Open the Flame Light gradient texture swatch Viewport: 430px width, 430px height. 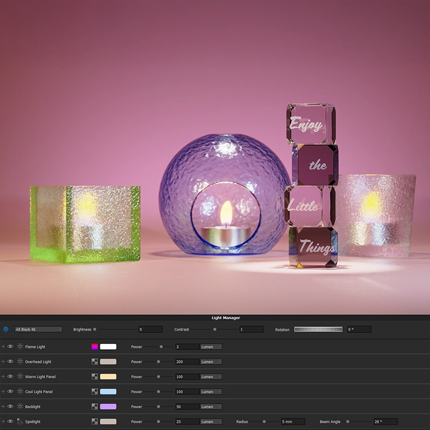95,347
